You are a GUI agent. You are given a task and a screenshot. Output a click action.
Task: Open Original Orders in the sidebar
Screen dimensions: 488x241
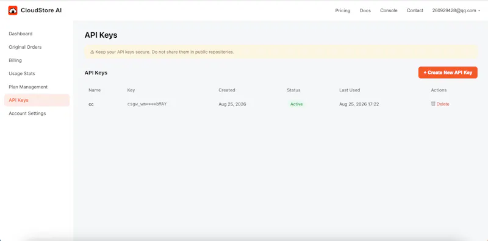point(37,47)
